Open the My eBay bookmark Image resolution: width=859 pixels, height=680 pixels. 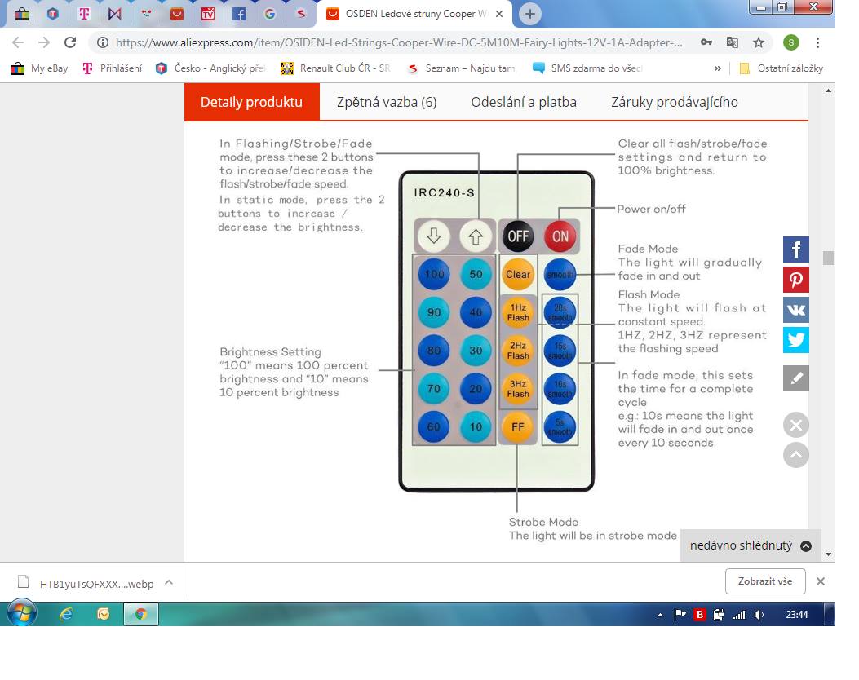[x=40, y=68]
